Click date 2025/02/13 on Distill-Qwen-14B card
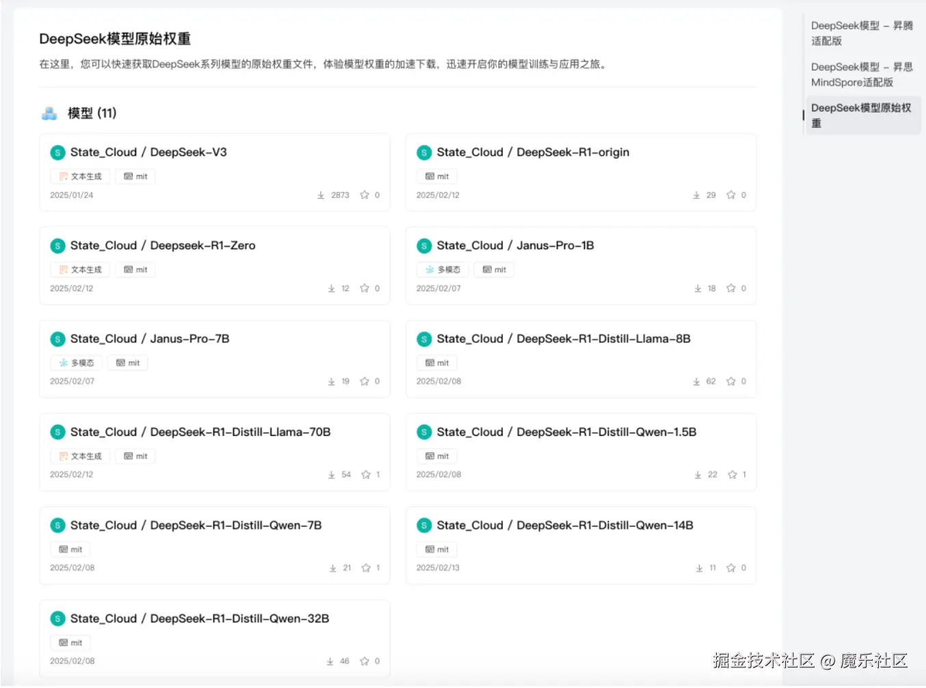The height and width of the screenshot is (688, 926). click(438, 568)
